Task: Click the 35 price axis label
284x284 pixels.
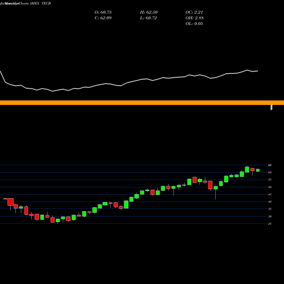Action: click(x=270, y=209)
